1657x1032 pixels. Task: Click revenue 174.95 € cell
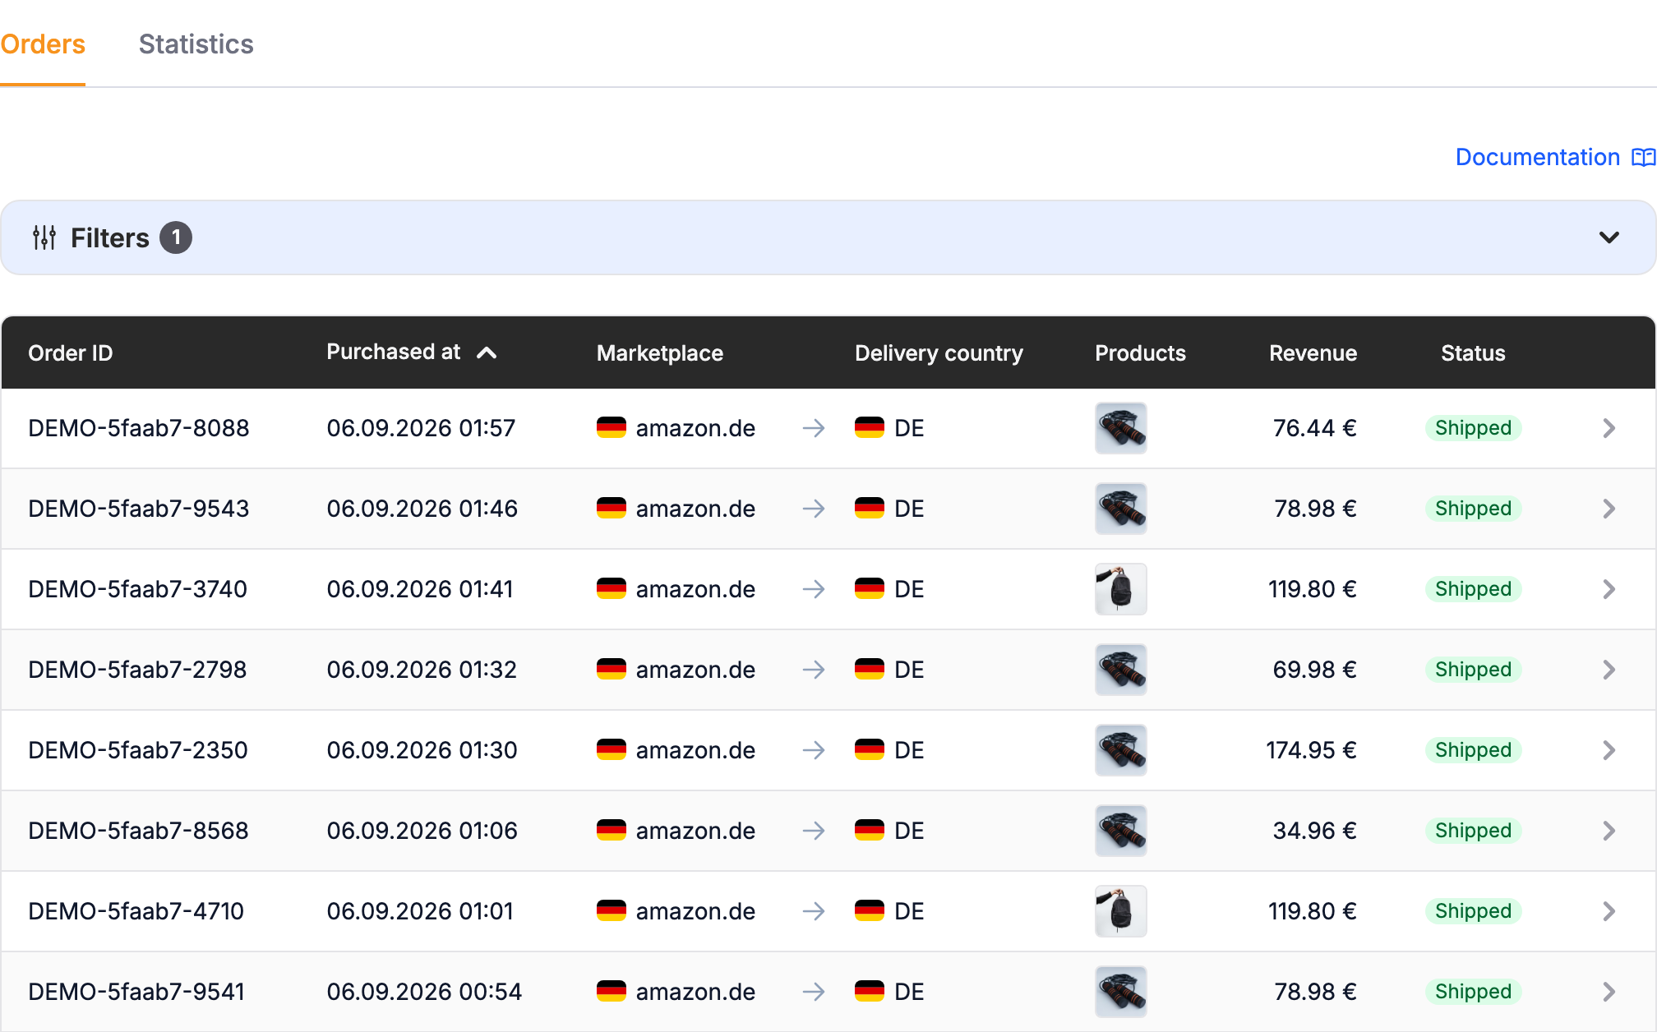pyautogui.click(x=1311, y=750)
